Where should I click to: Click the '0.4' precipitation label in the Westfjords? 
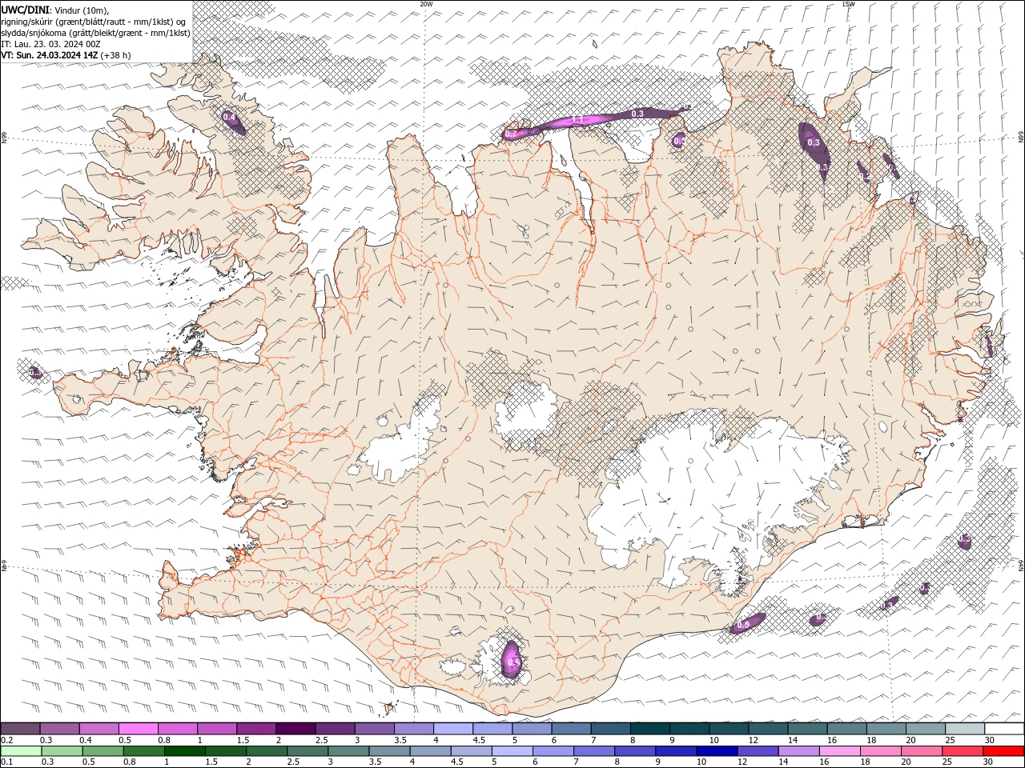tap(229, 118)
